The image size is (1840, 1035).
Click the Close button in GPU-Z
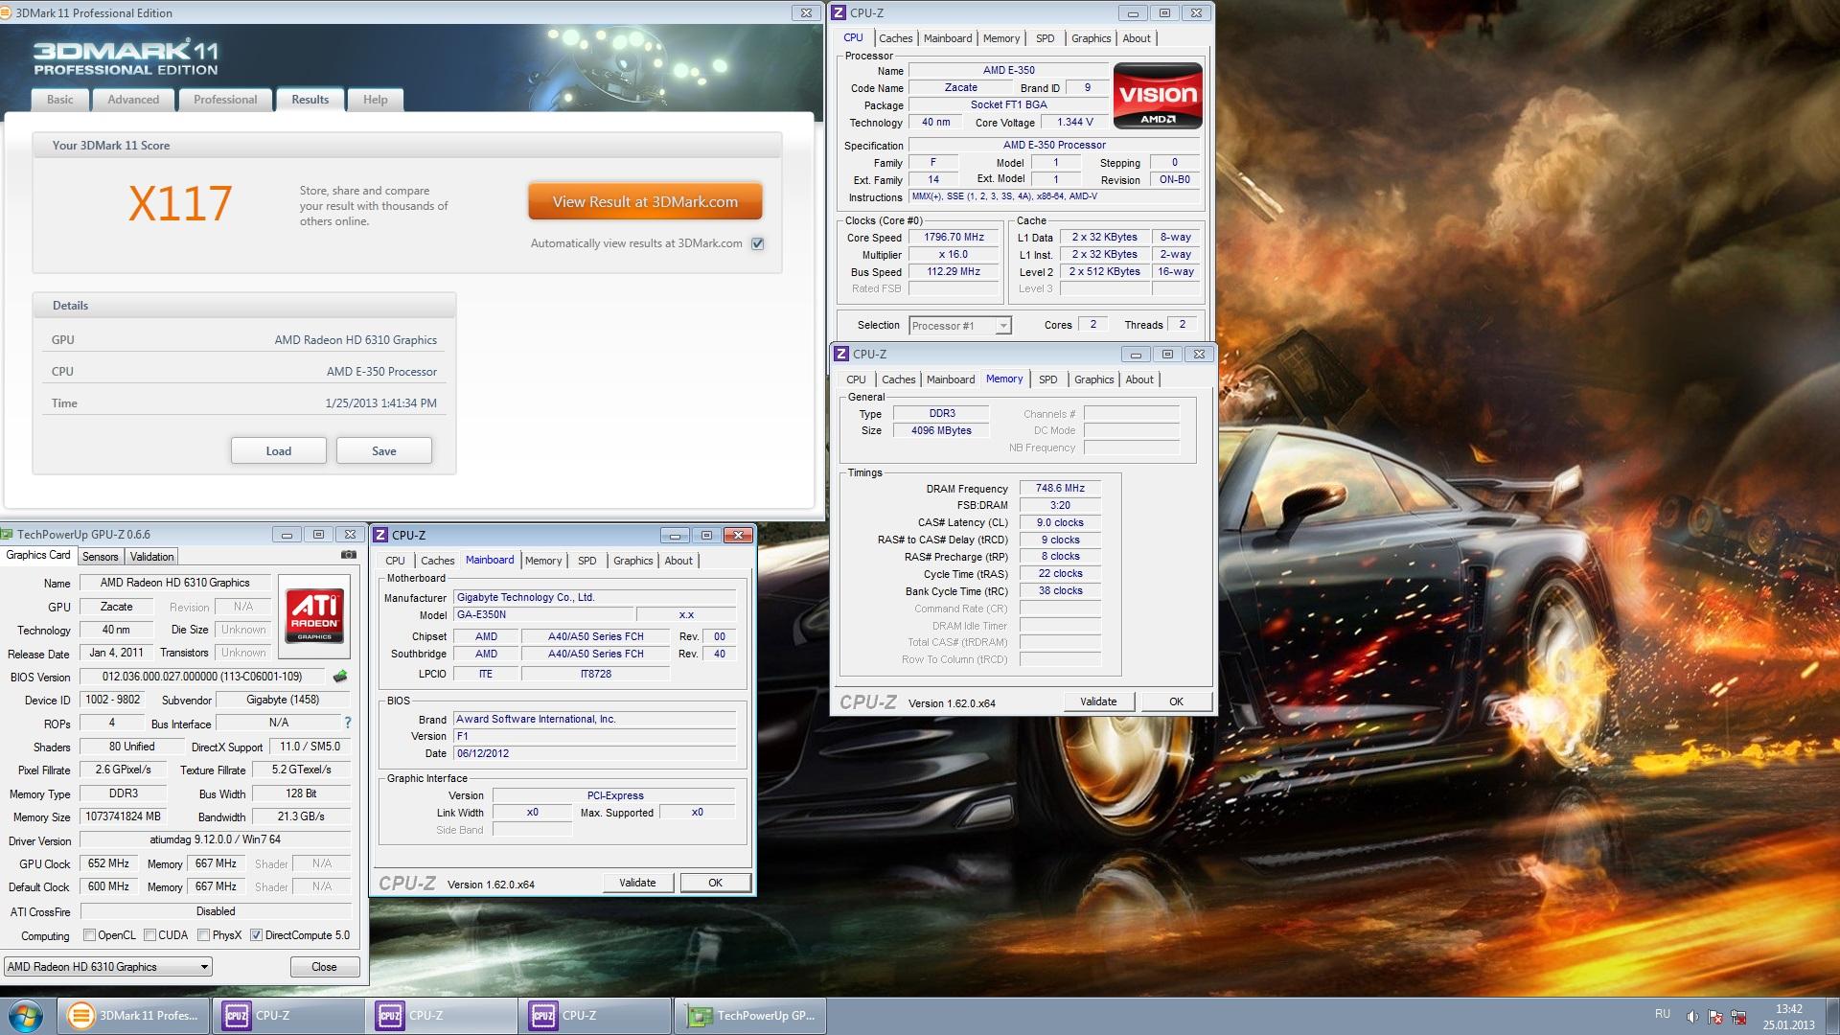324,967
